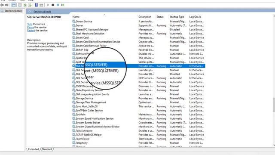Image resolution: width=275 pixels, height=155 pixels.
Task: Select SynTPEnh Caller Service row
Action: pyautogui.click(x=138, y=110)
